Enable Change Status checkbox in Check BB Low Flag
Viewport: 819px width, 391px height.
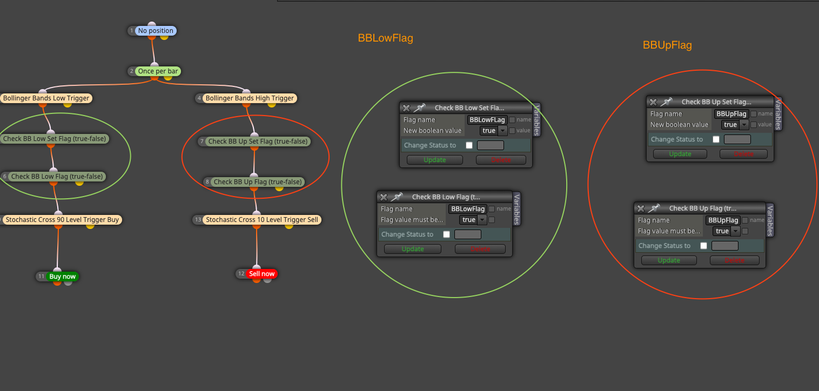(446, 234)
